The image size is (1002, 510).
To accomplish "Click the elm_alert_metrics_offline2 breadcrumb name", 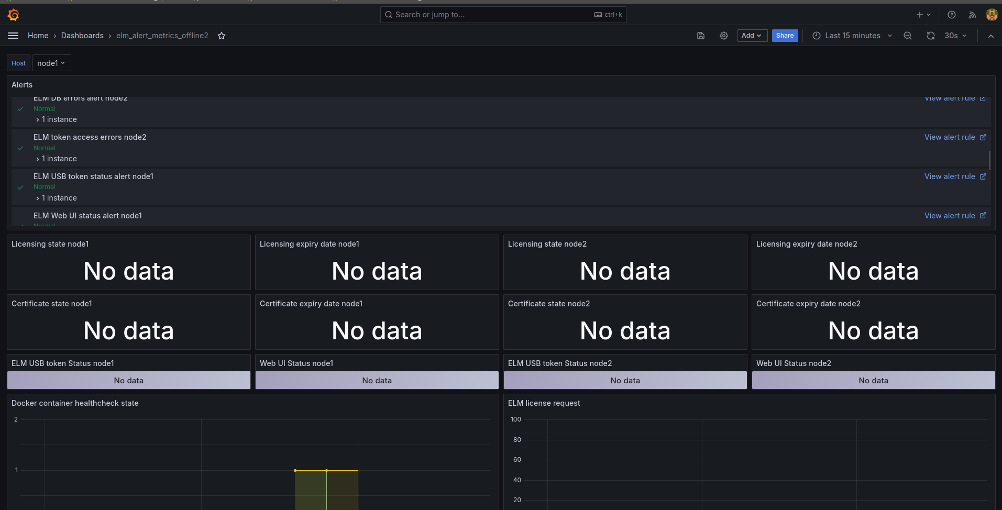I will tap(162, 36).
